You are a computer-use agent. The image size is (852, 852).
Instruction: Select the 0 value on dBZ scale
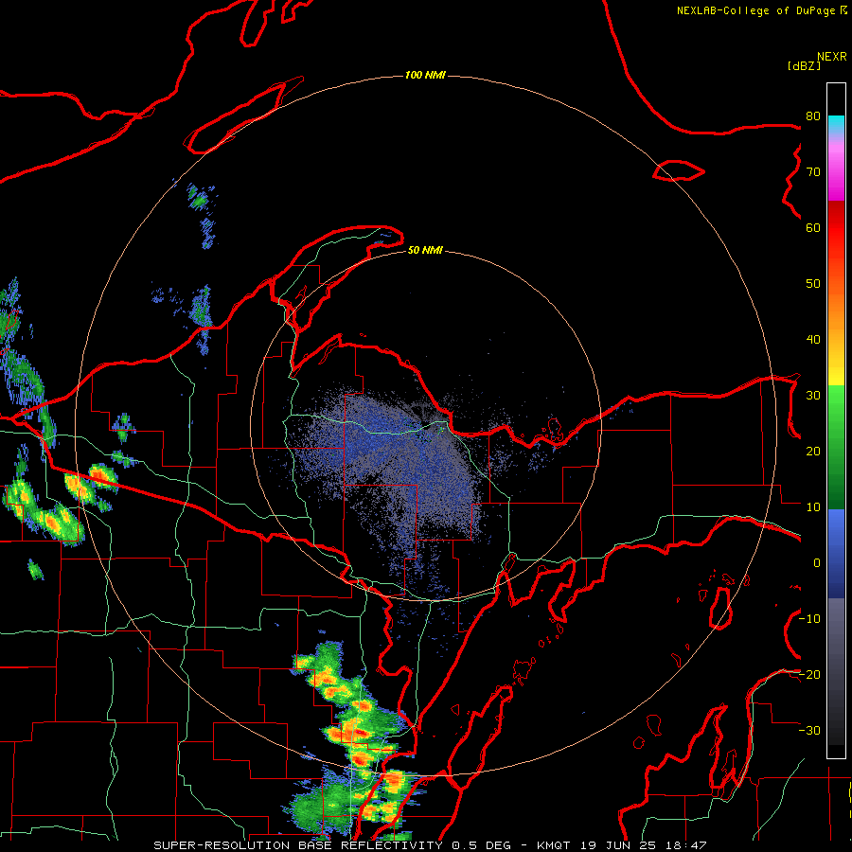click(817, 563)
